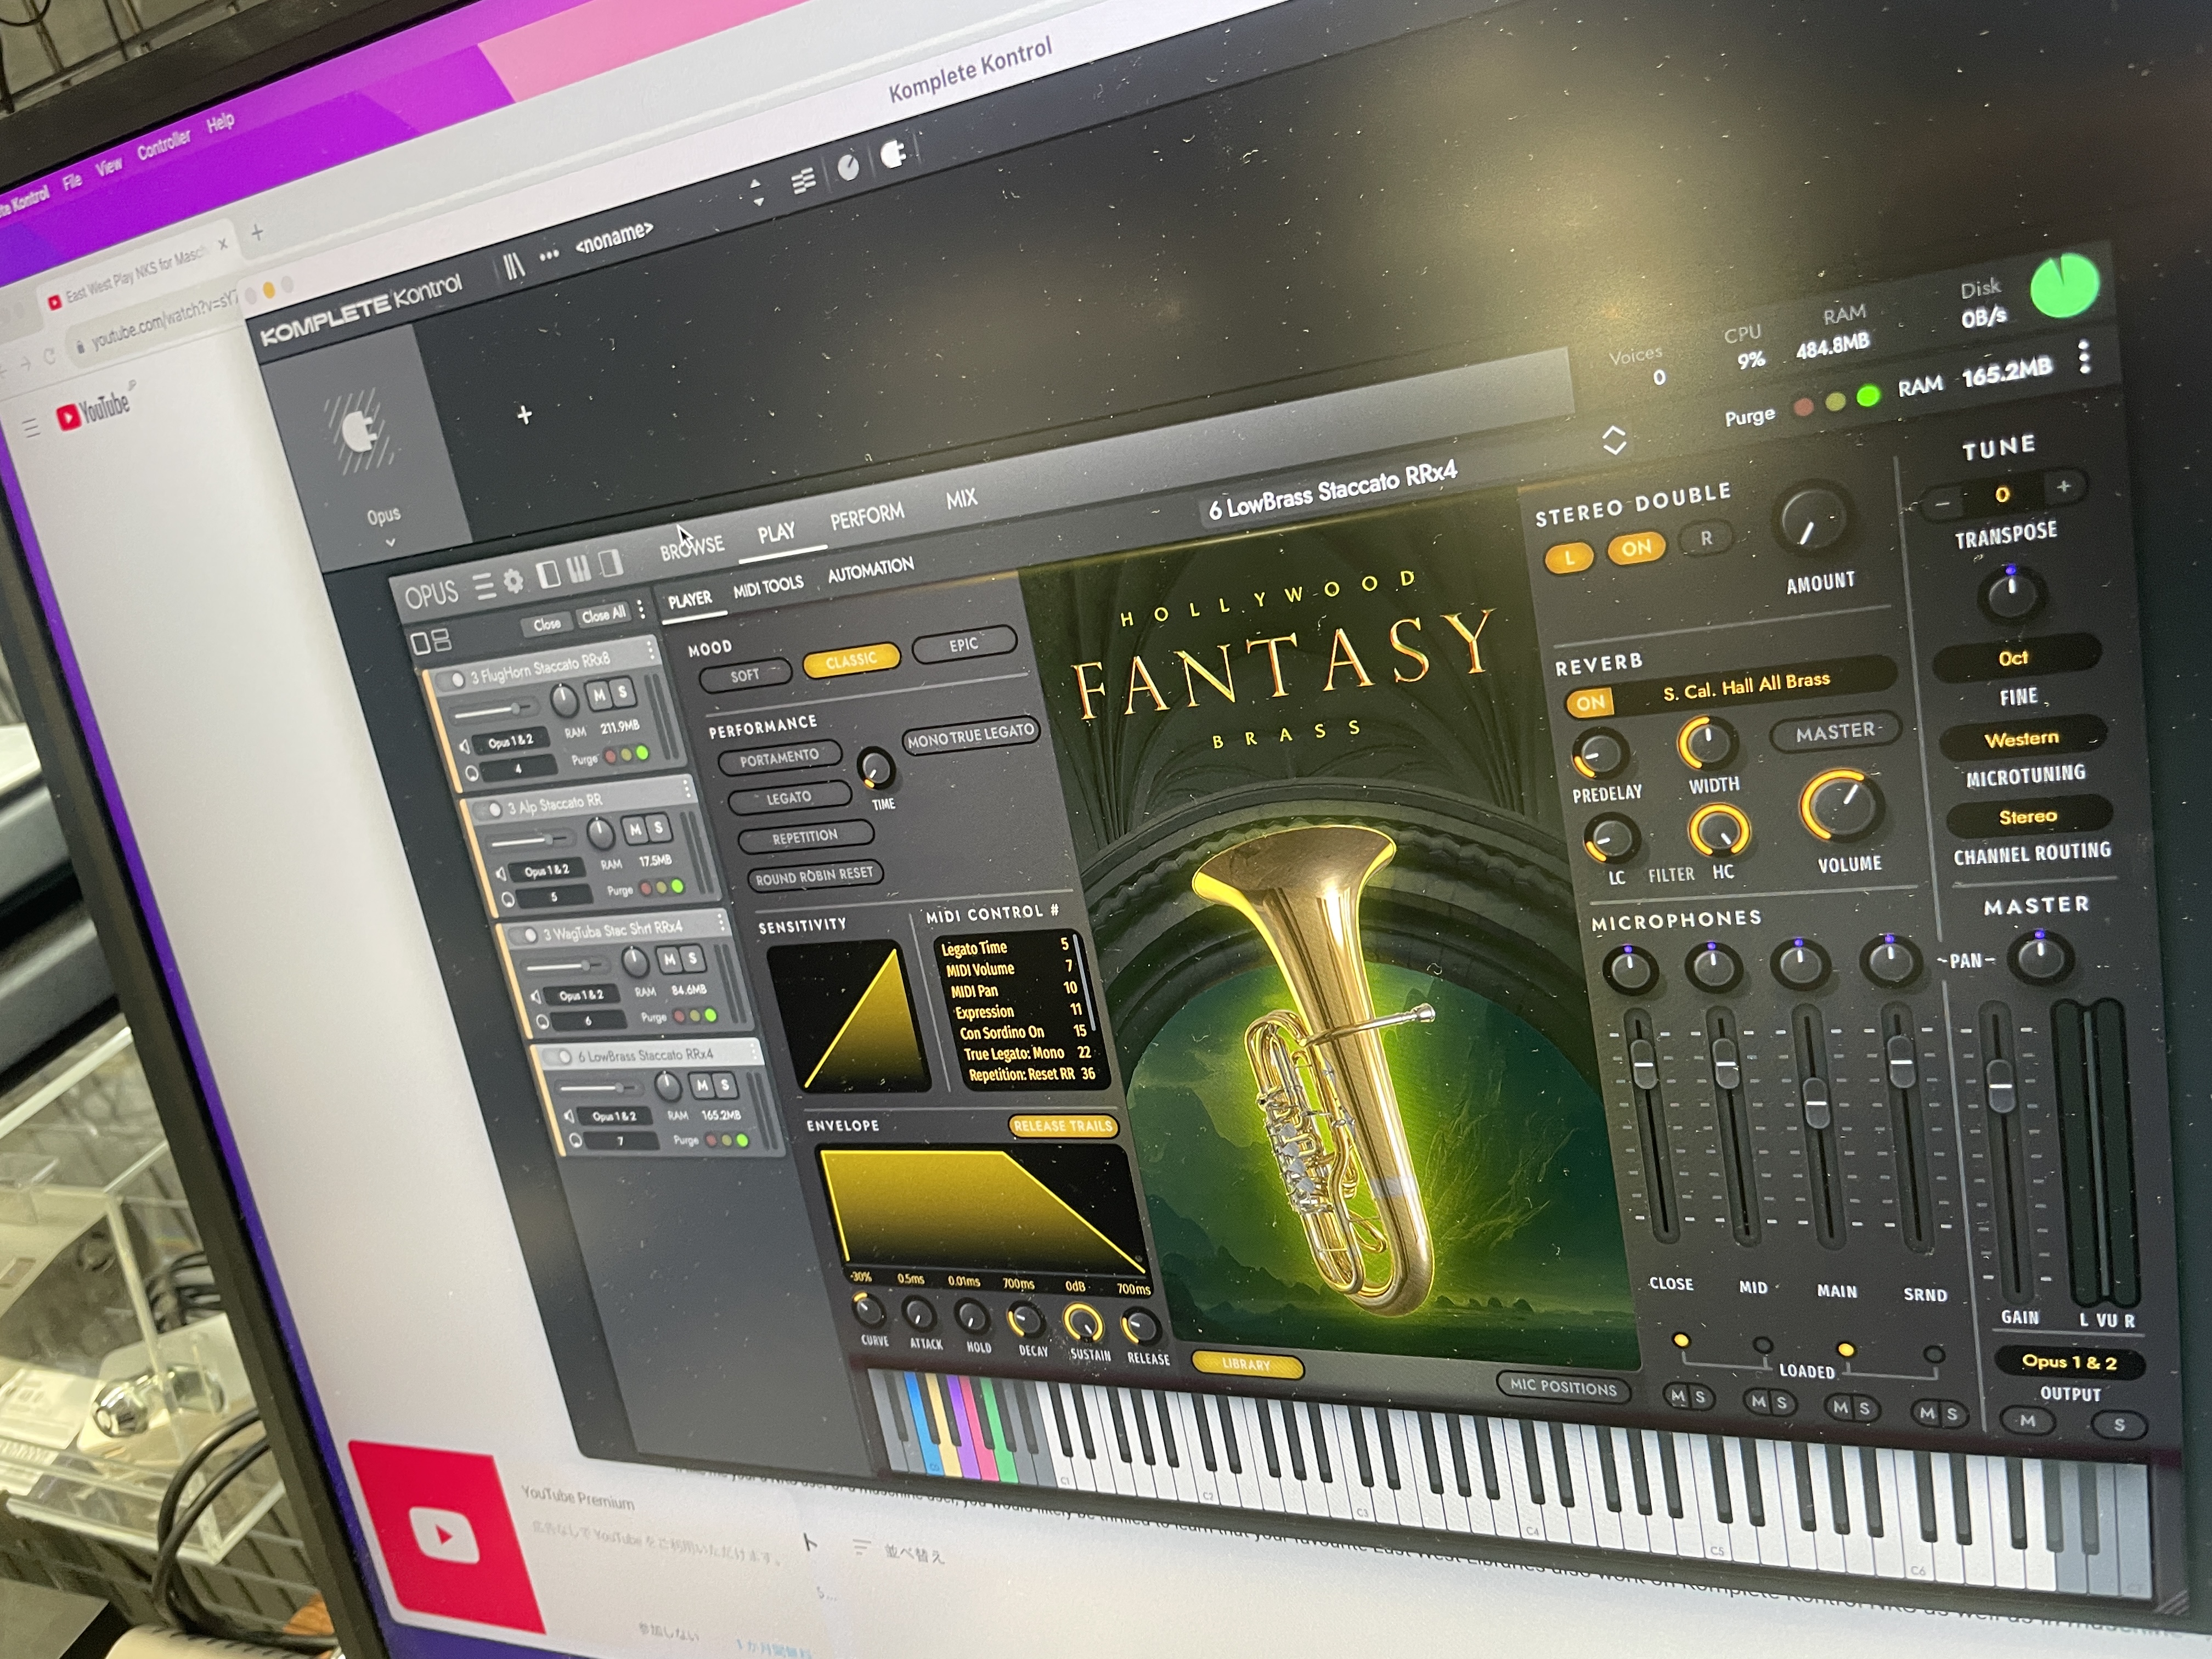Open the Controller menu in the menu bar
The height and width of the screenshot is (1659, 2212).
click(163, 145)
